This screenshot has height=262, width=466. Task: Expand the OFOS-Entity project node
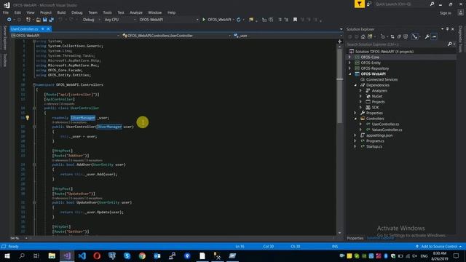[349, 63]
